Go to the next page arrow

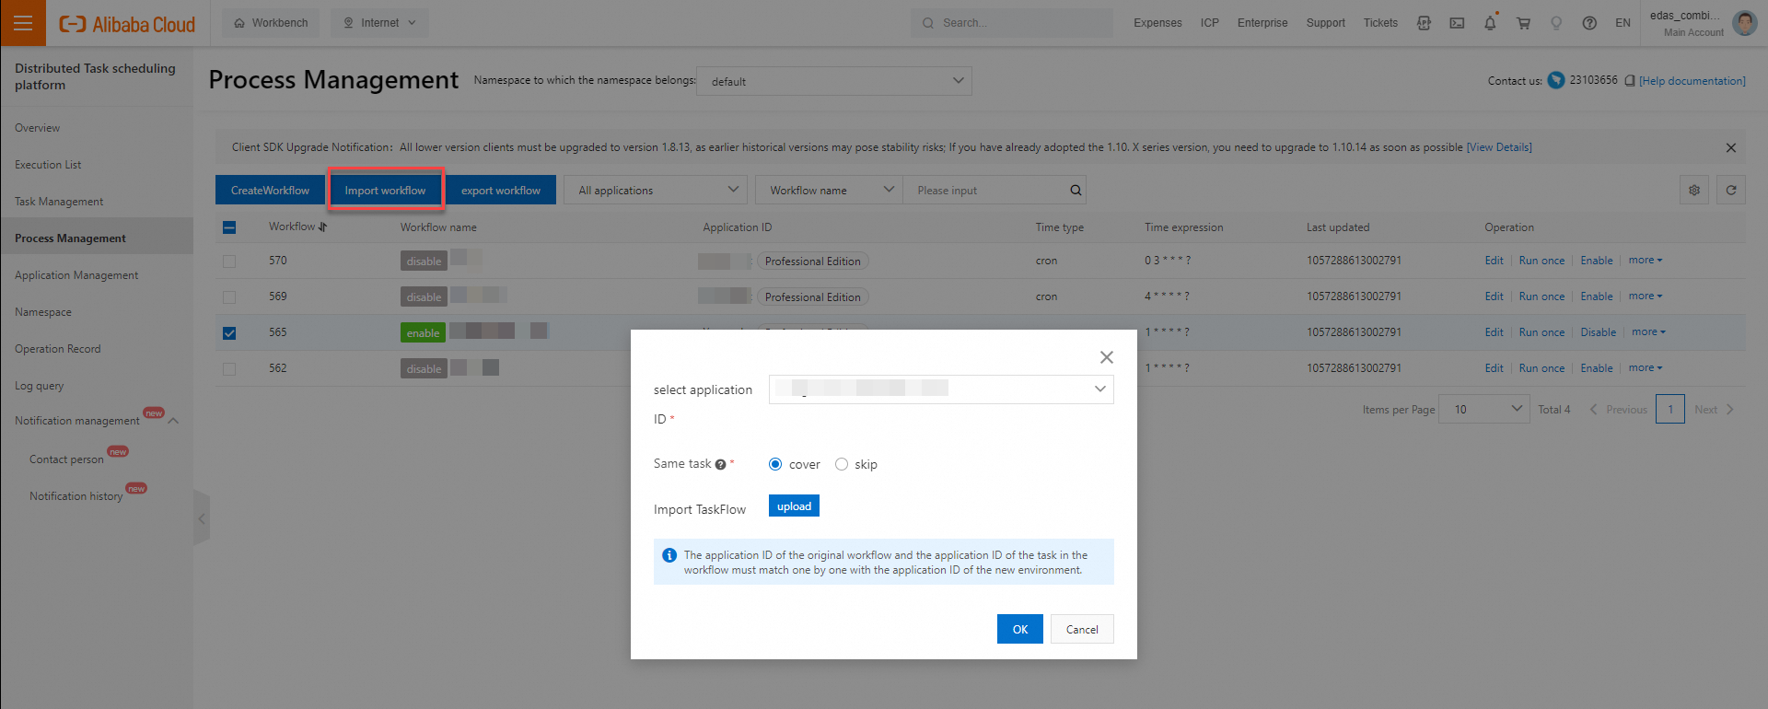1730,410
